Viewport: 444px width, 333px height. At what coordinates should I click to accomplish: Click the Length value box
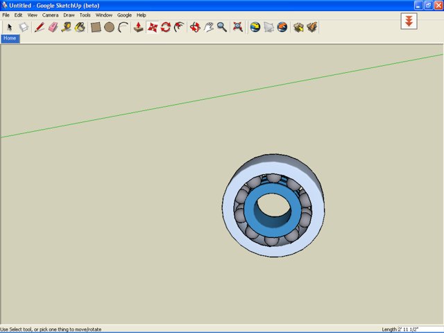420,330
